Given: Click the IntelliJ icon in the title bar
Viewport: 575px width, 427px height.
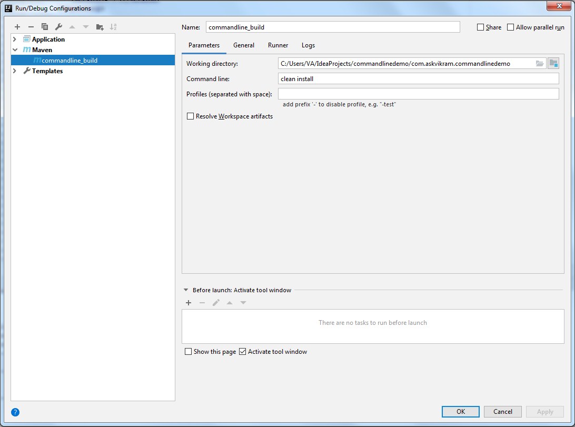Looking at the screenshot, I should coord(8,8).
